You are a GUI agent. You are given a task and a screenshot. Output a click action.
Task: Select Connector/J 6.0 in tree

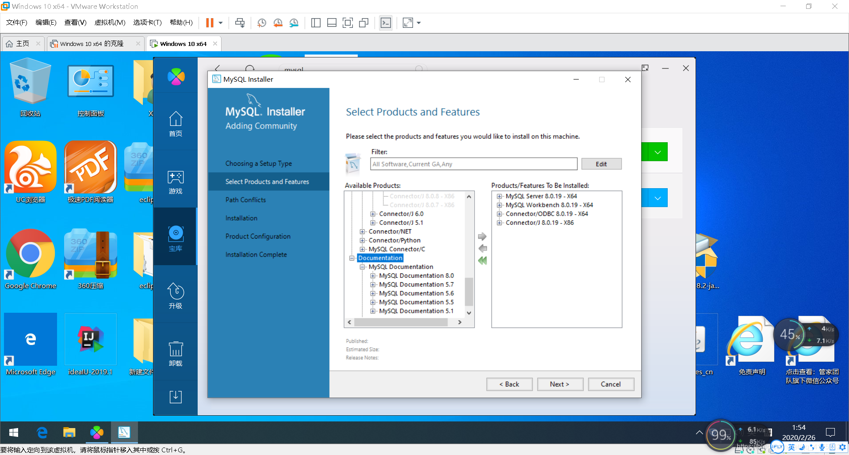pyautogui.click(x=401, y=214)
